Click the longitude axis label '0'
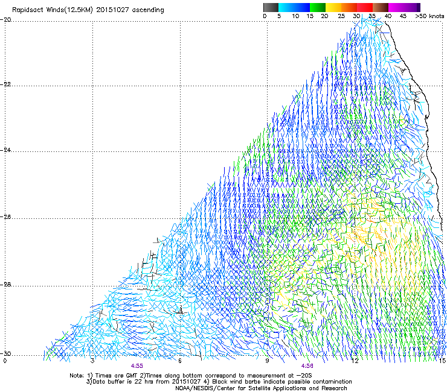The width and height of the screenshot is (447, 392). [x=5, y=361]
